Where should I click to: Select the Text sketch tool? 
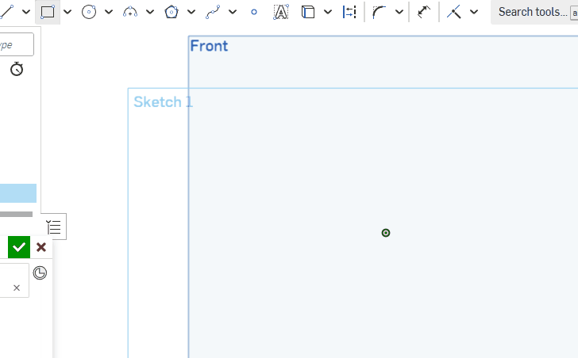coord(280,12)
